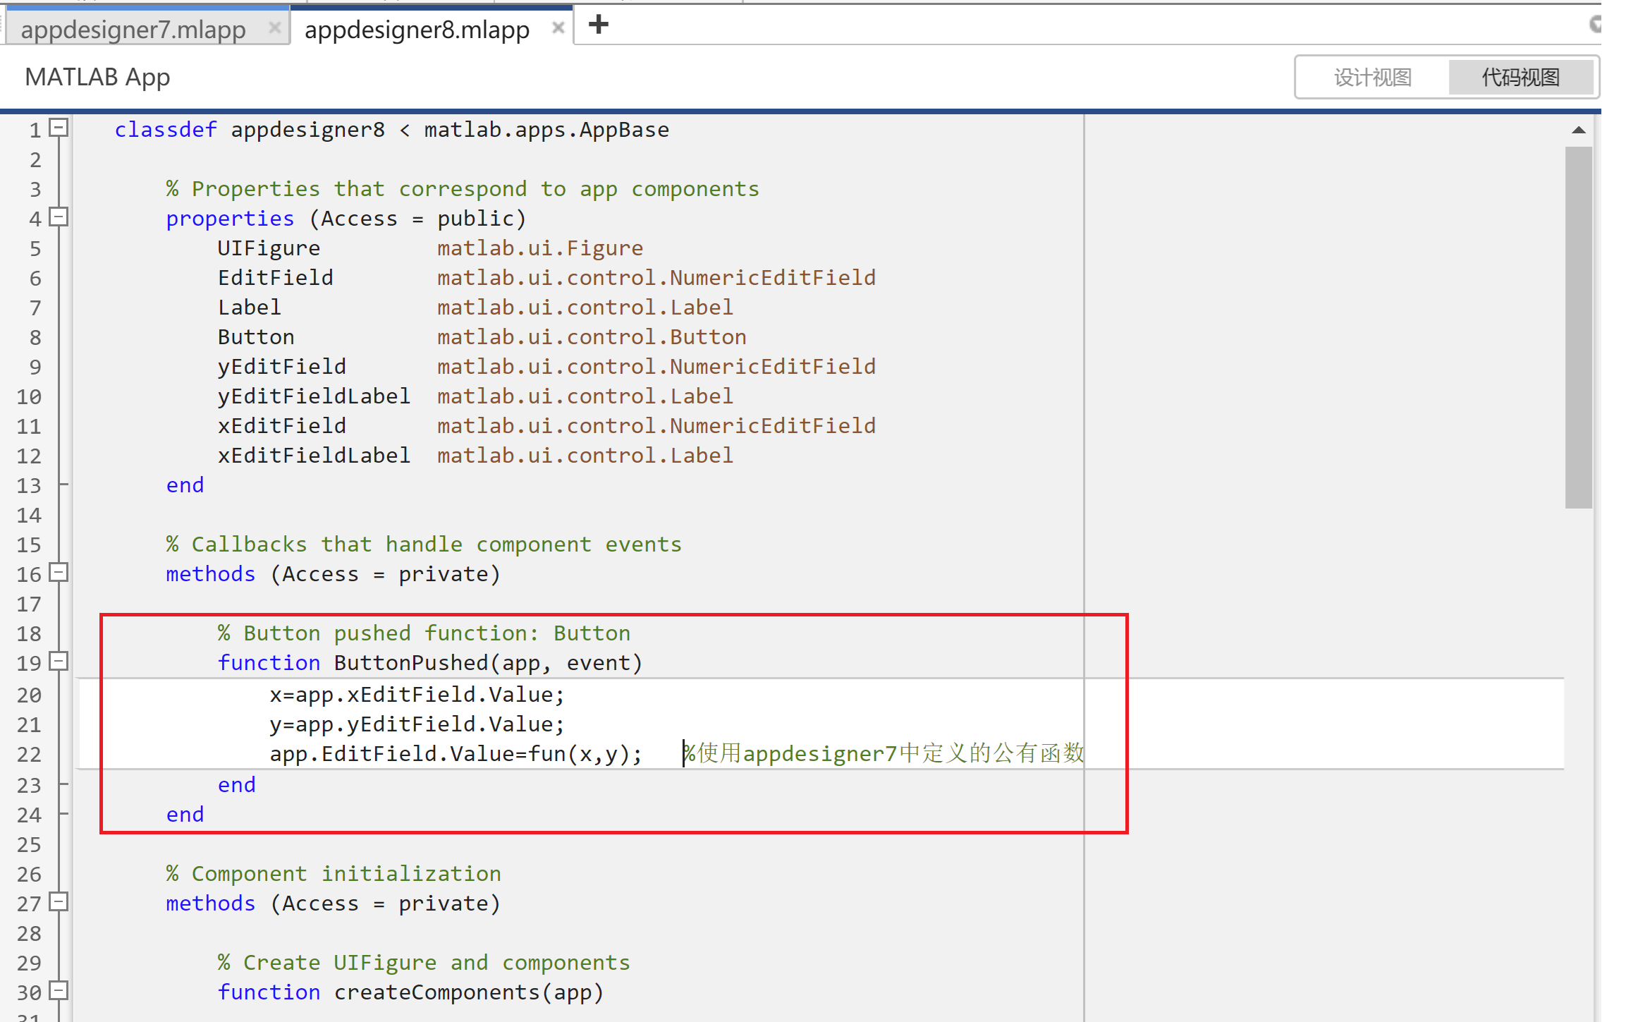Collapse the properties block at line 4

point(59,217)
